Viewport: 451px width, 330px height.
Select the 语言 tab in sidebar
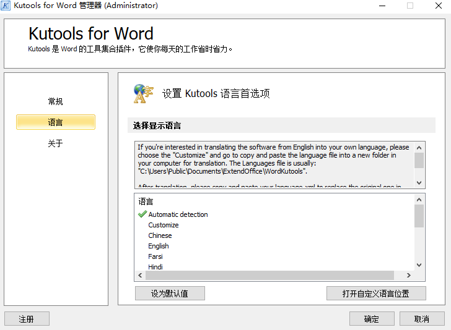tap(55, 122)
